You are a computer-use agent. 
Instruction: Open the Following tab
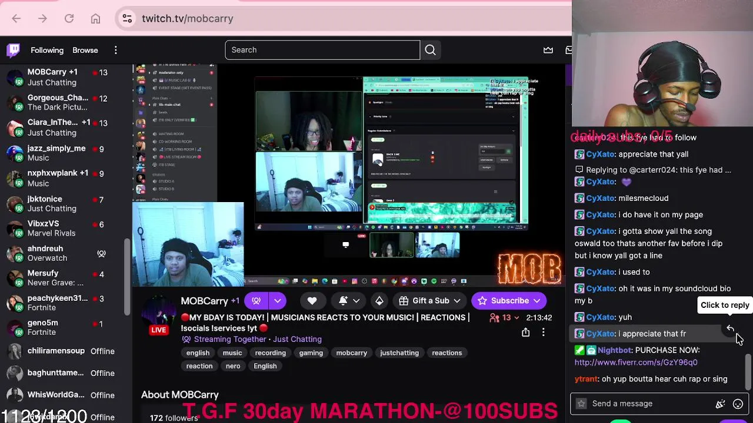47,50
